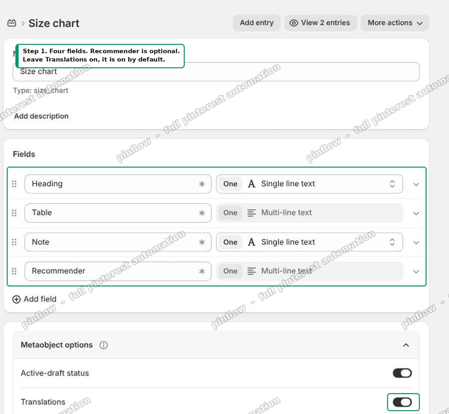Click the Heading field name input
This screenshot has width=449, height=414.
pyautogui.click(x=118, y=184)
